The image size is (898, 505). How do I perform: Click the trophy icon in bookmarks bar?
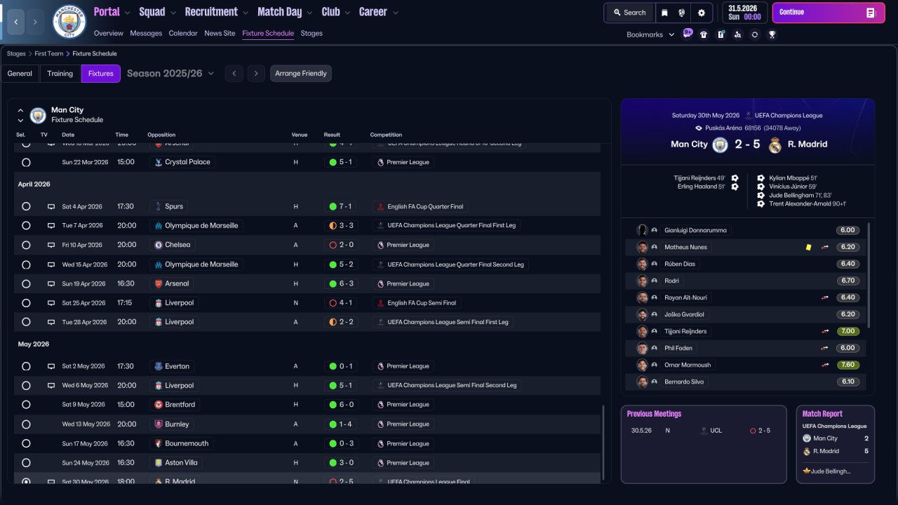772,34
